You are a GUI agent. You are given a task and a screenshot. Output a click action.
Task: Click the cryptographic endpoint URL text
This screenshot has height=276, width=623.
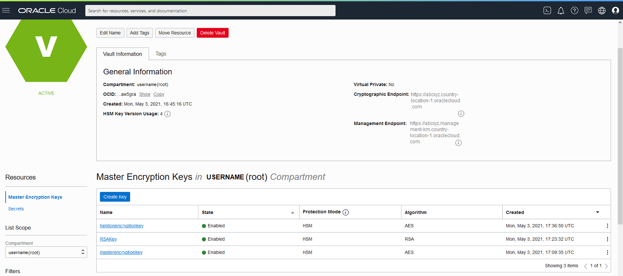(x=435, y=101)
